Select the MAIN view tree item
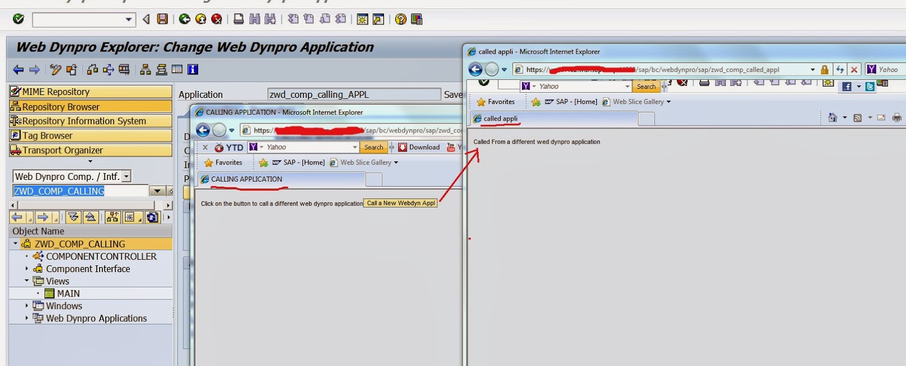906x366 pixels. click(x=68, y=294)
